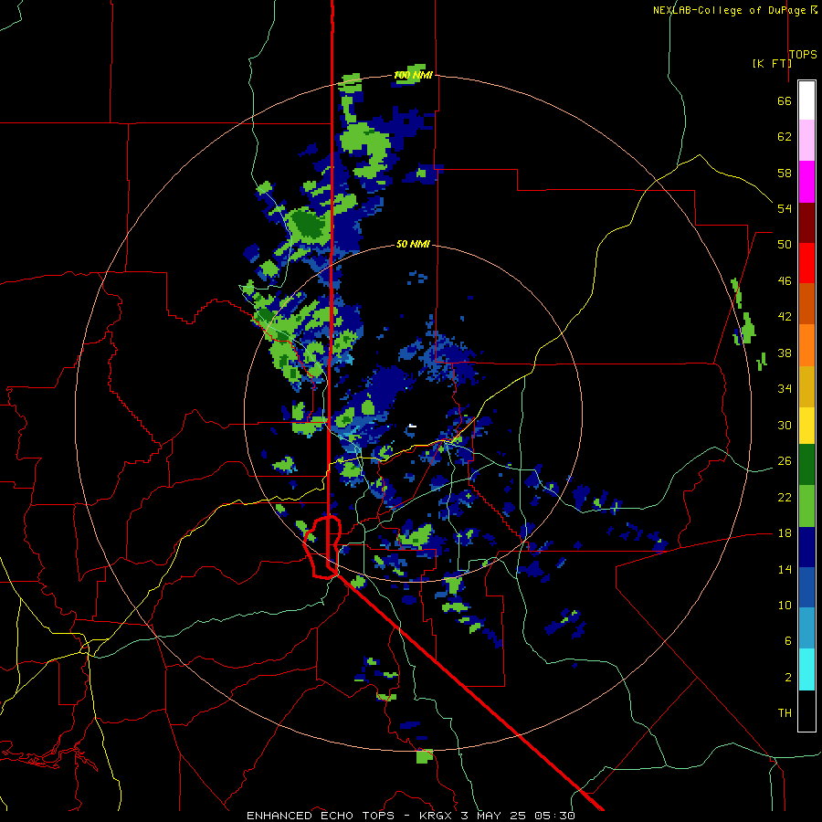Click the '[K FT]' units label
Screen dimensions: 822x822
point(772,64)
